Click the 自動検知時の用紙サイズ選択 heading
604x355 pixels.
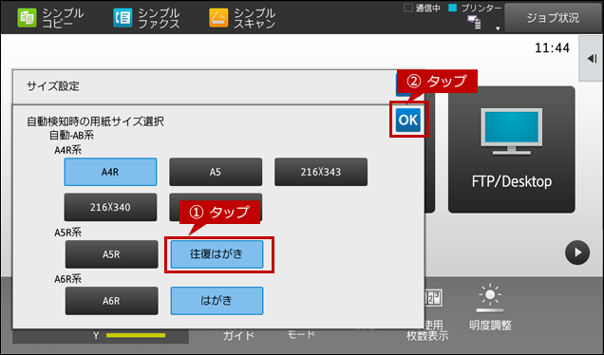click(x=95, y=121)
